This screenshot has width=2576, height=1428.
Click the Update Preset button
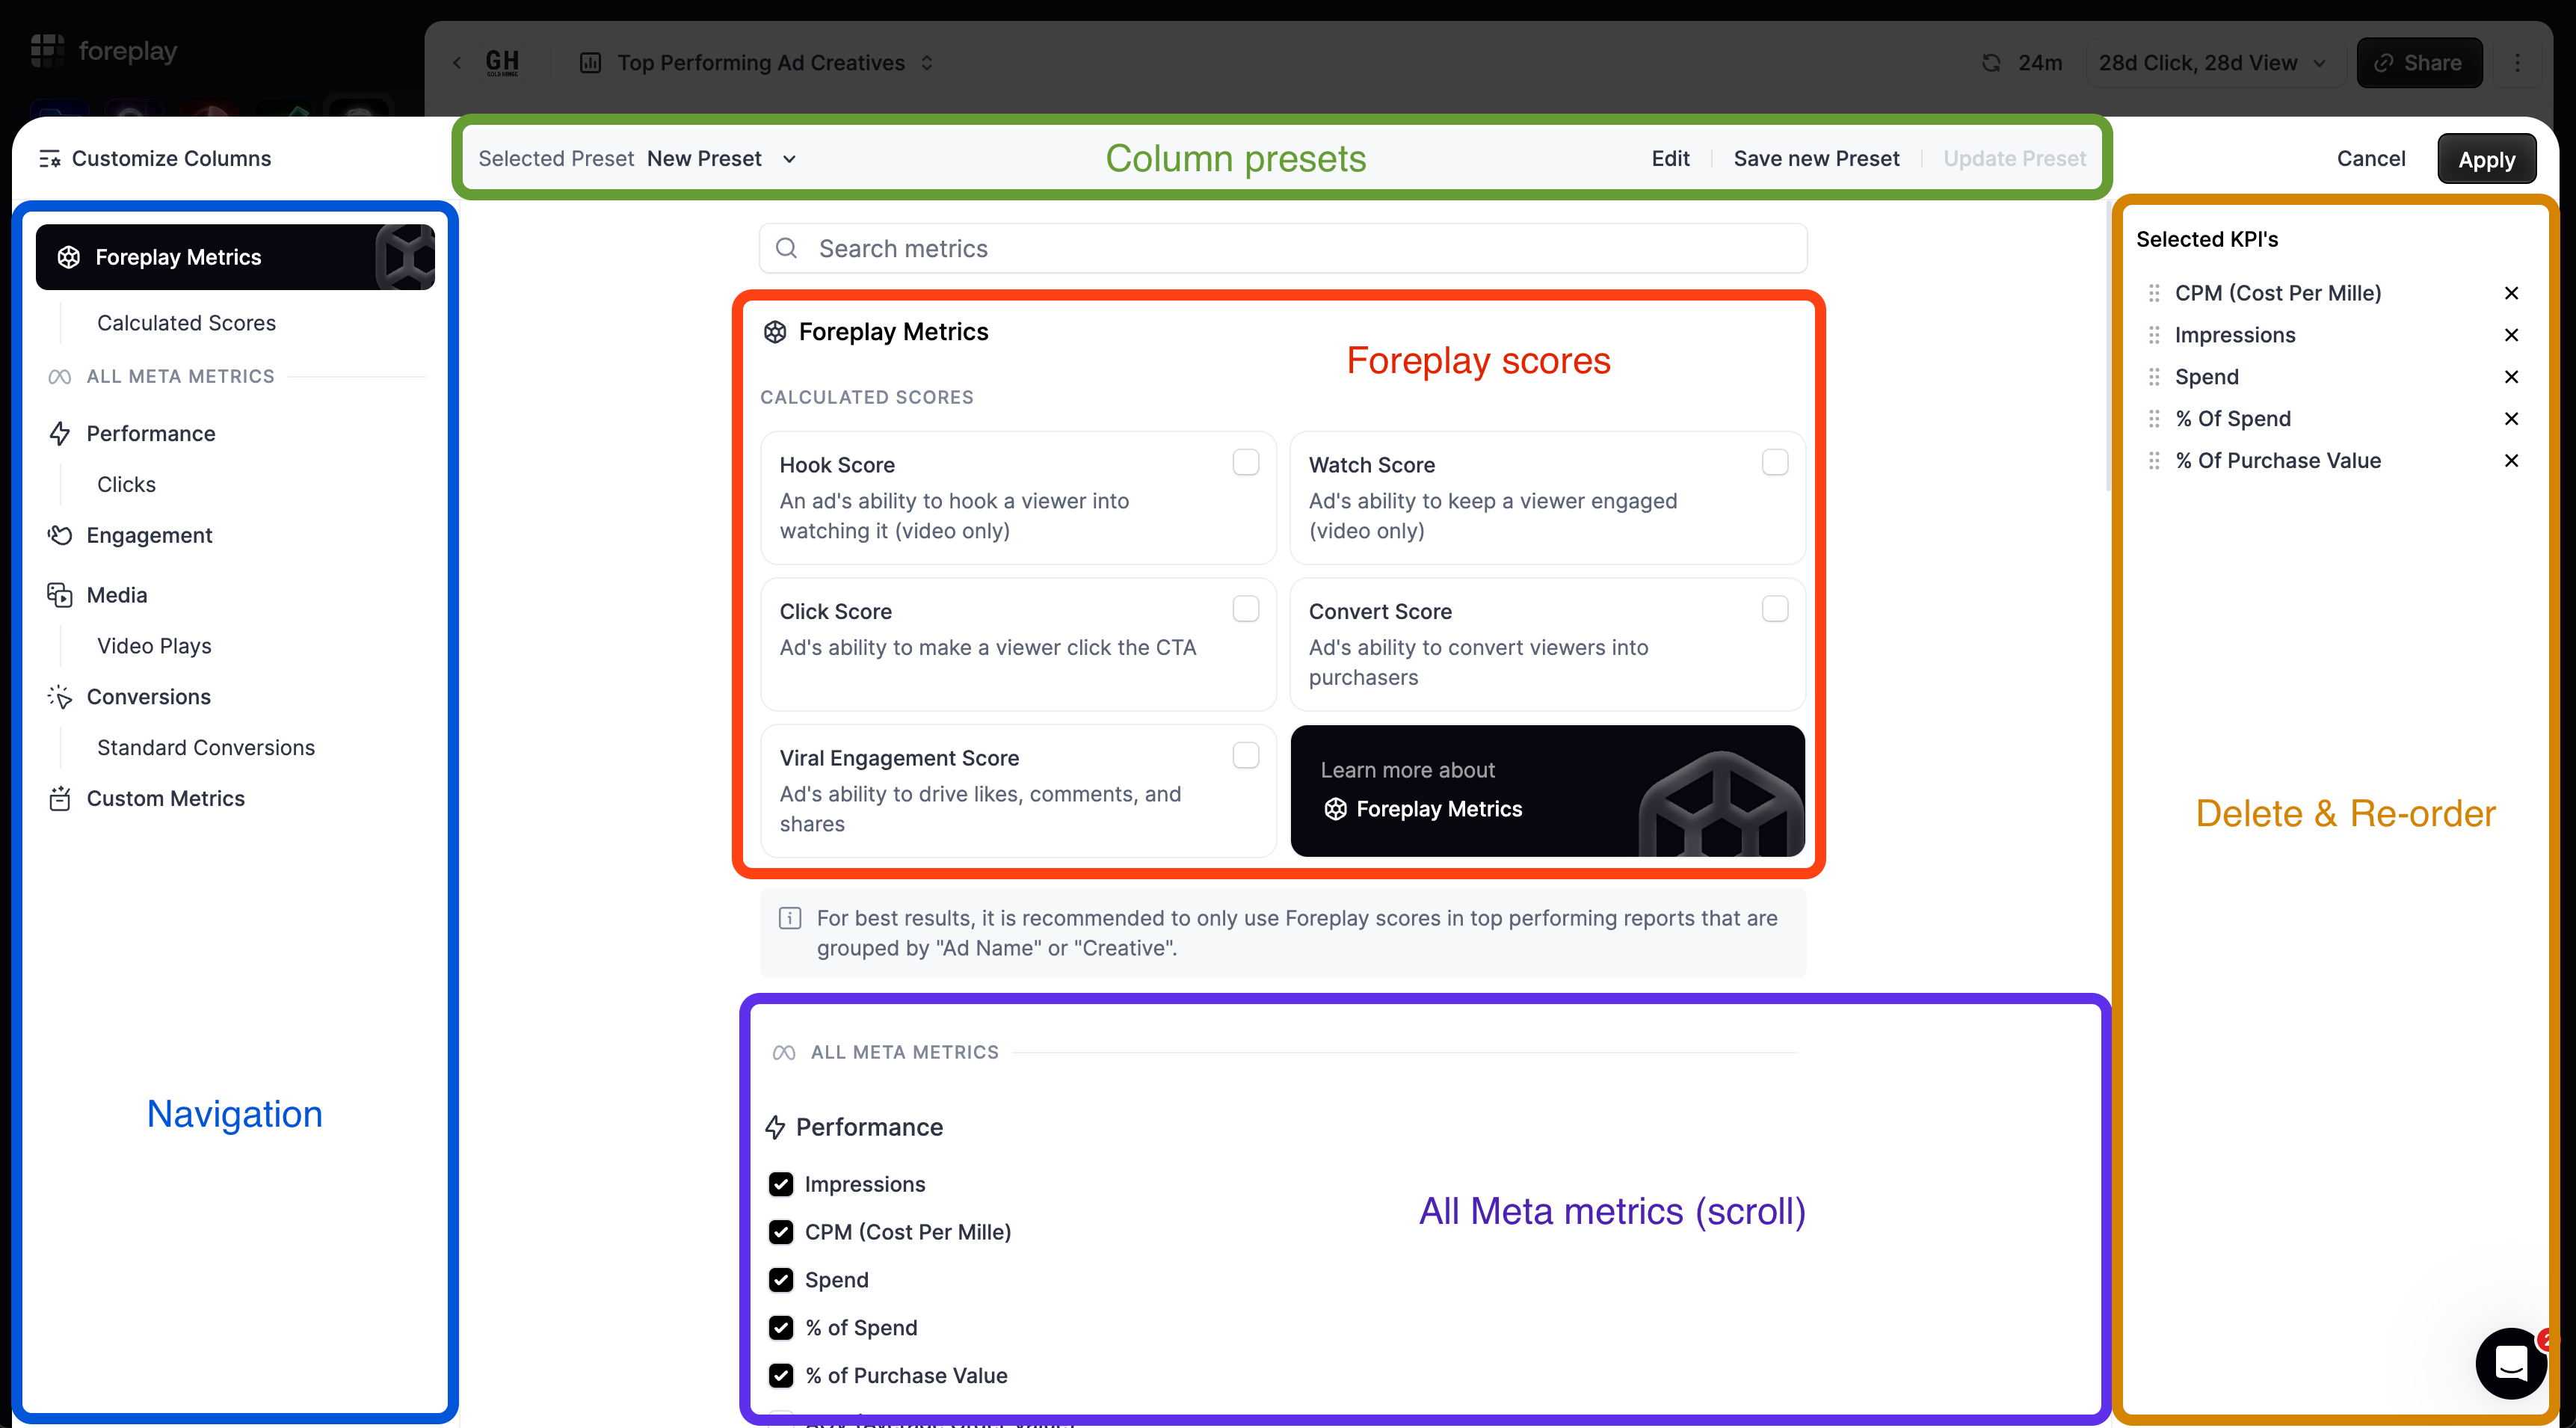coord(2014,159)
